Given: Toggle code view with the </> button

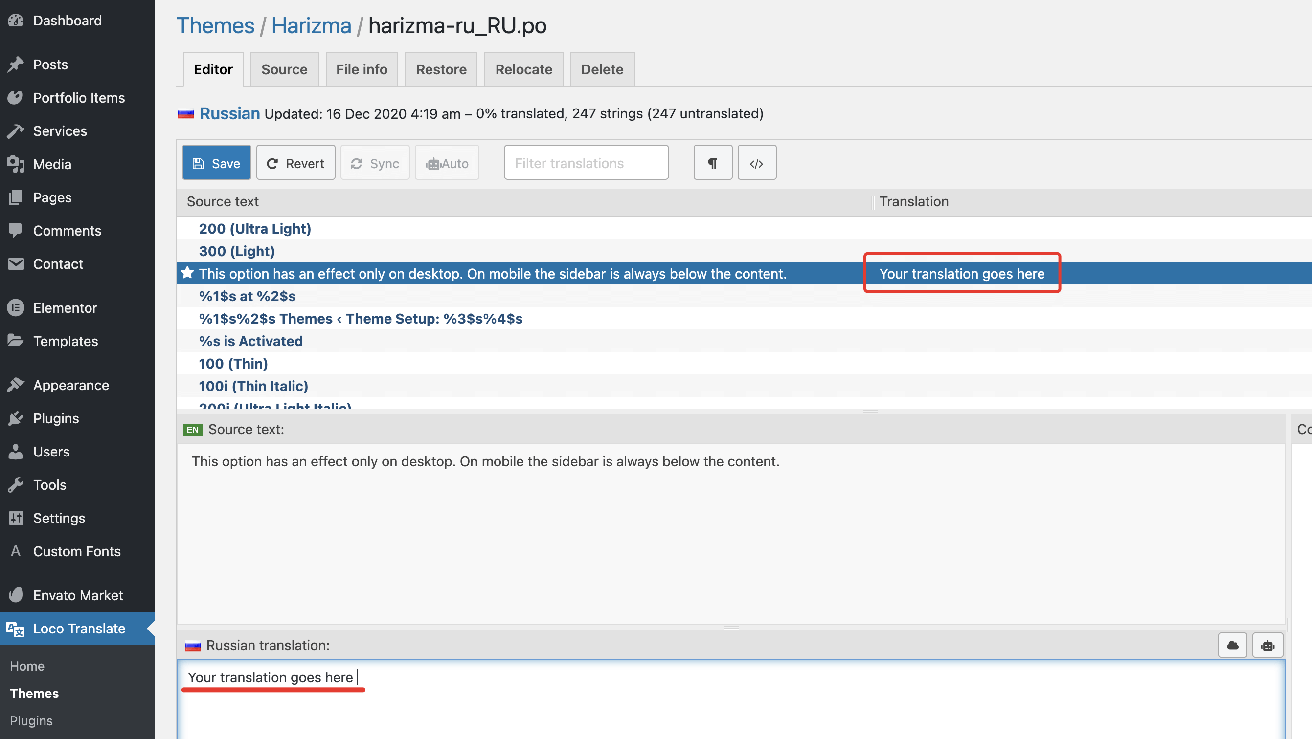Looking at the screenshot, I should point(756,163).
